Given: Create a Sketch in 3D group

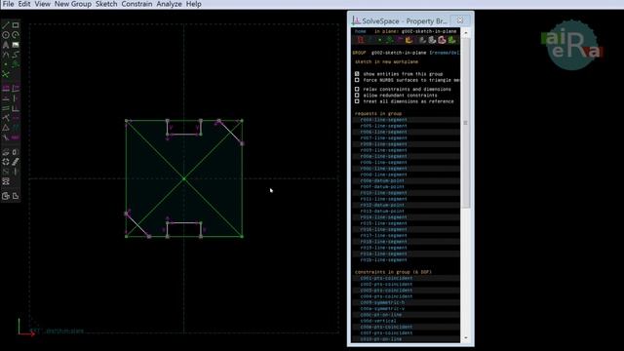Looking at the screenshot, I should [x=16, y=172].
